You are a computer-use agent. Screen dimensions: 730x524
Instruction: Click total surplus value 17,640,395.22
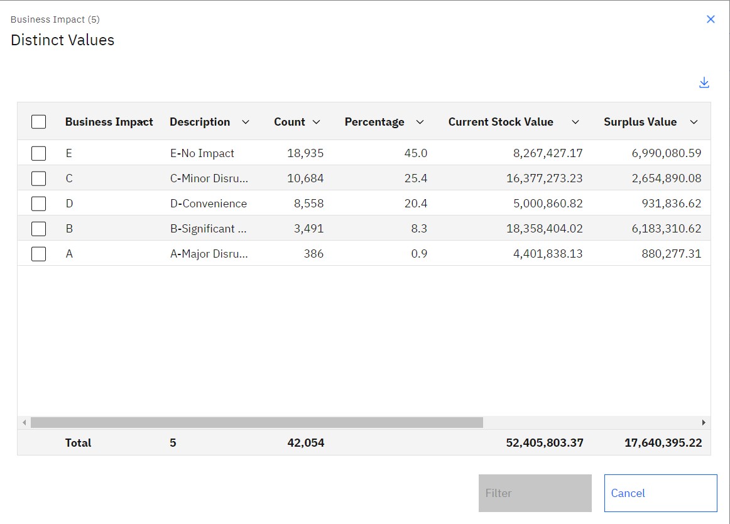[663, 443]
